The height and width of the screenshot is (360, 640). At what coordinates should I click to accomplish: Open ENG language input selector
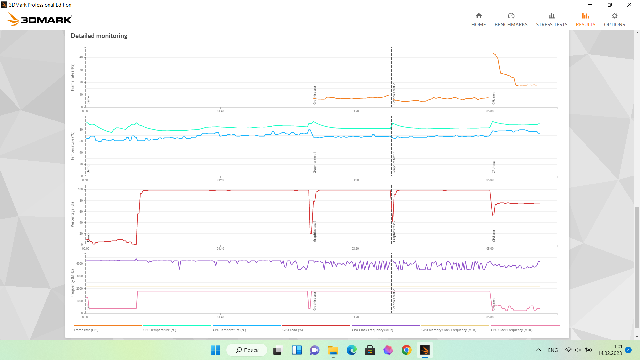pos(553,350)
